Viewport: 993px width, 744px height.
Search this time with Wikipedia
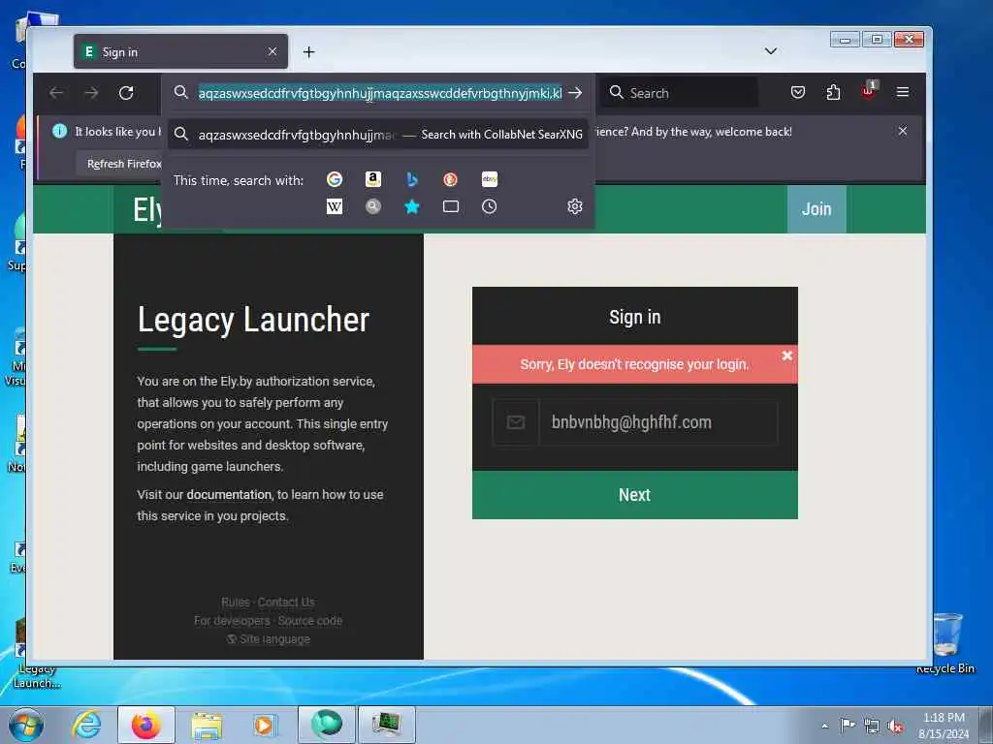[335, 207]
